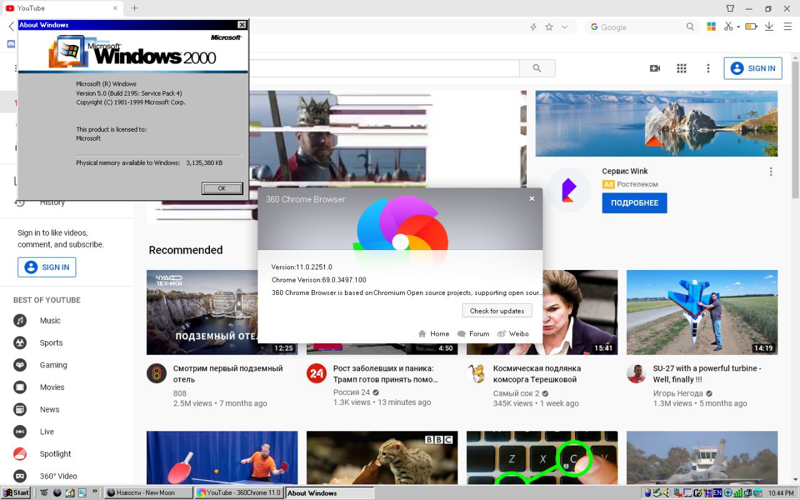This screenshot has width=800, height=500.
Task: Click the Lake Baikal ad banner image
Action: (x=656, y=124)
